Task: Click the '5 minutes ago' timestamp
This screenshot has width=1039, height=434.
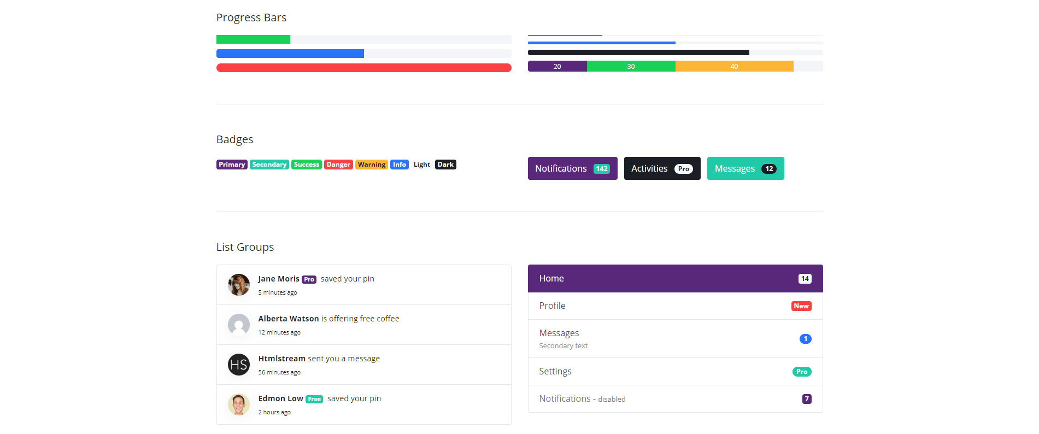Action: (278, 293)
